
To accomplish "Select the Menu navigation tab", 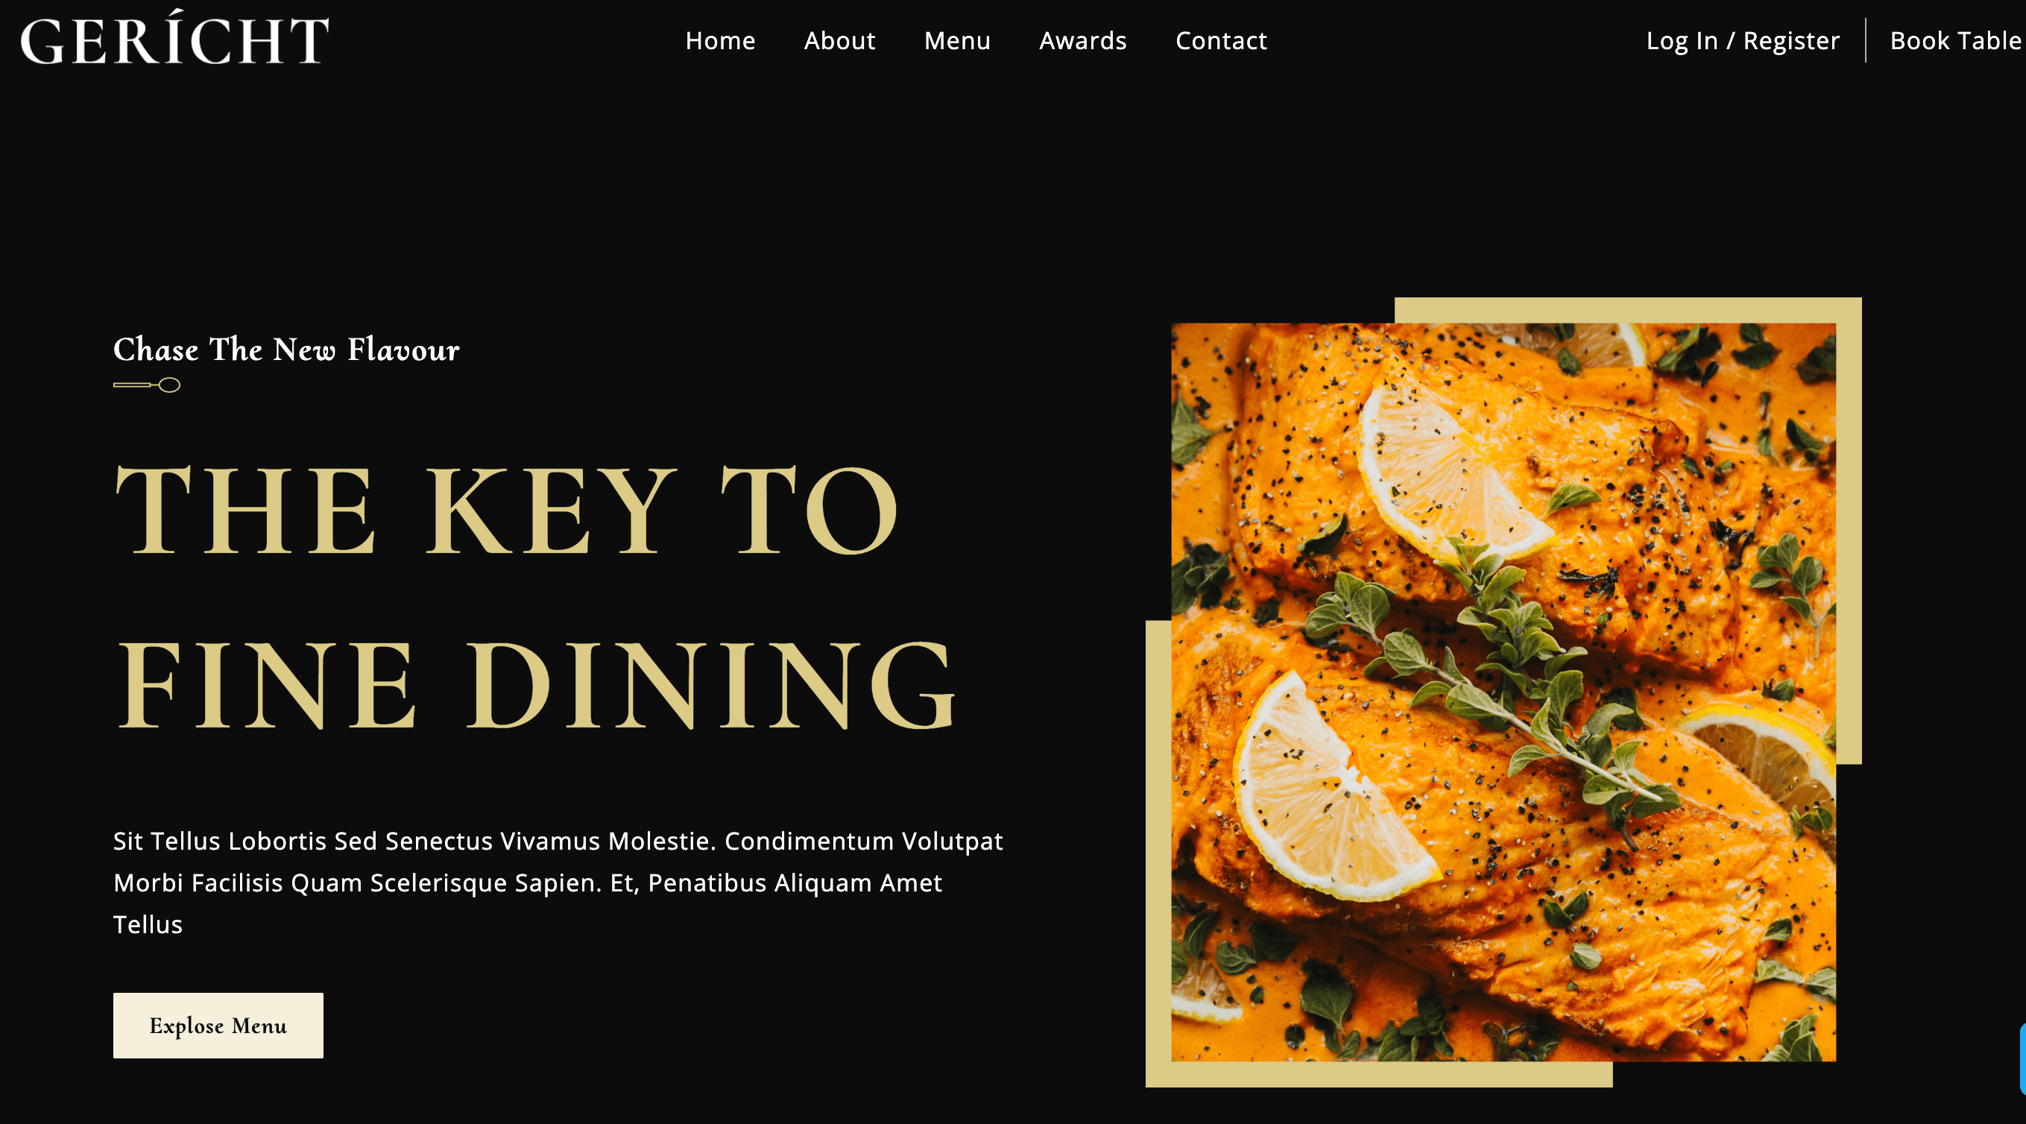I will pyautogui.click(x=958, y=40).
